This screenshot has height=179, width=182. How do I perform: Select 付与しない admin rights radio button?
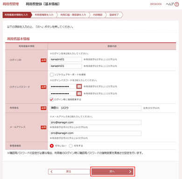tap(52, 146)
